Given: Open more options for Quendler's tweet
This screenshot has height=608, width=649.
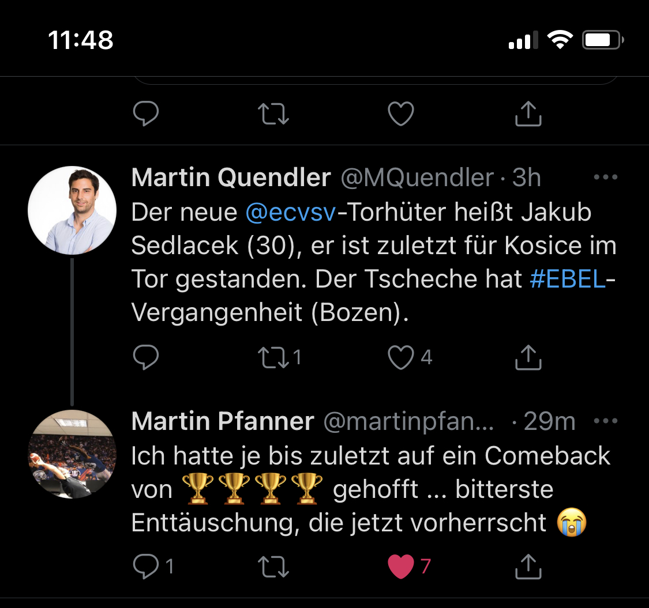Looking at the screenshot, I should tap(605, 178).
